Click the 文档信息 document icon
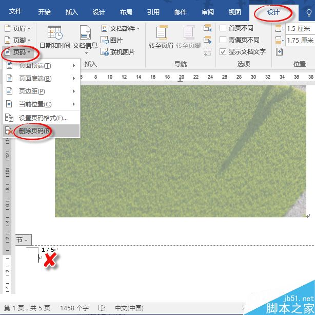The height and width of the screenshot is (315, 315). click(x=85, y=32)
